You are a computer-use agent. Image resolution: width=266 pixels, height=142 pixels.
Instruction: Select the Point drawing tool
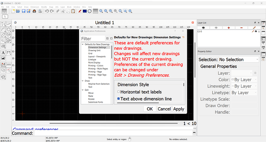(x=3, y=24)
